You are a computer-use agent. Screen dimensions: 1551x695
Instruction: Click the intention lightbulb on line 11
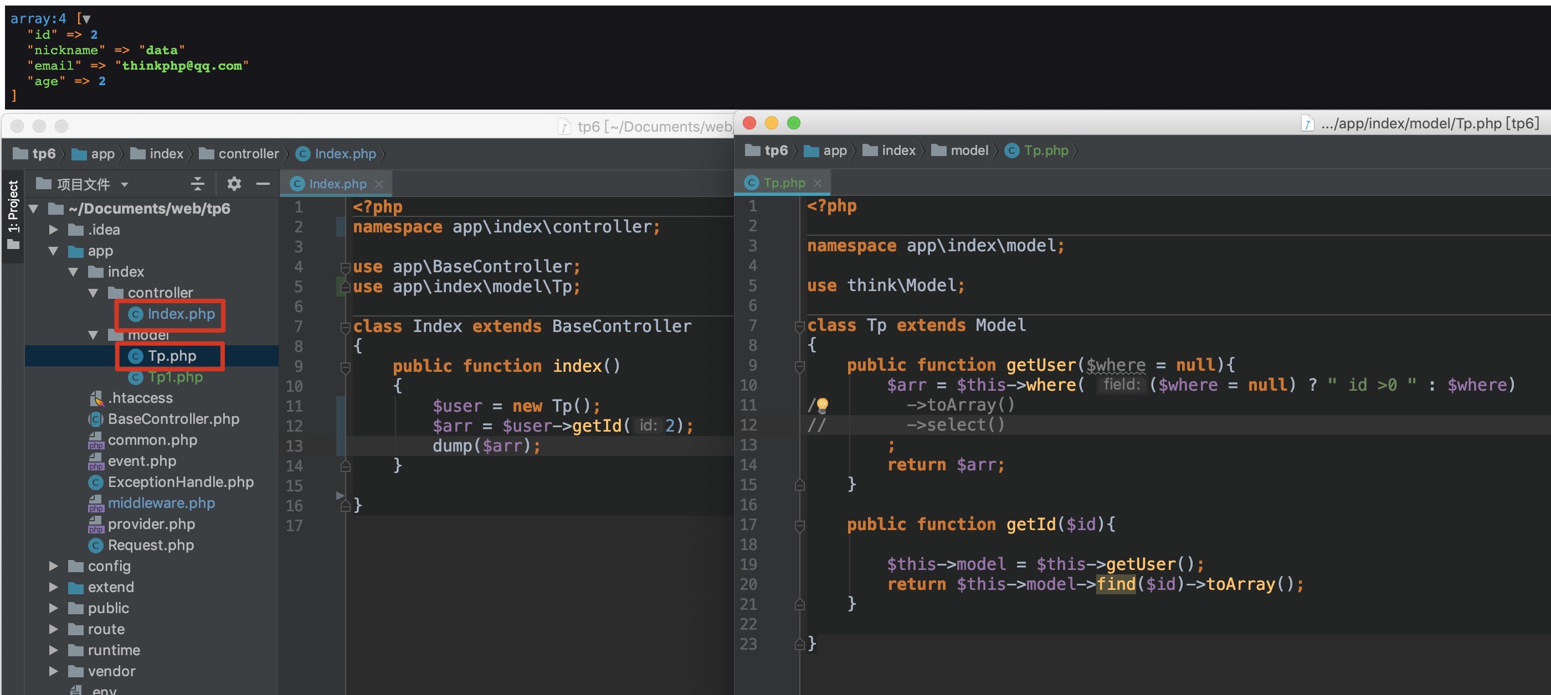click(x=823, y=404)
